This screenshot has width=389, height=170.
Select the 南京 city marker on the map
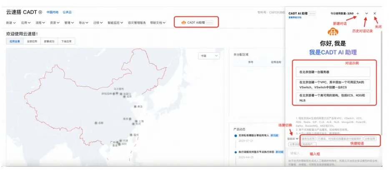[130, 119]
